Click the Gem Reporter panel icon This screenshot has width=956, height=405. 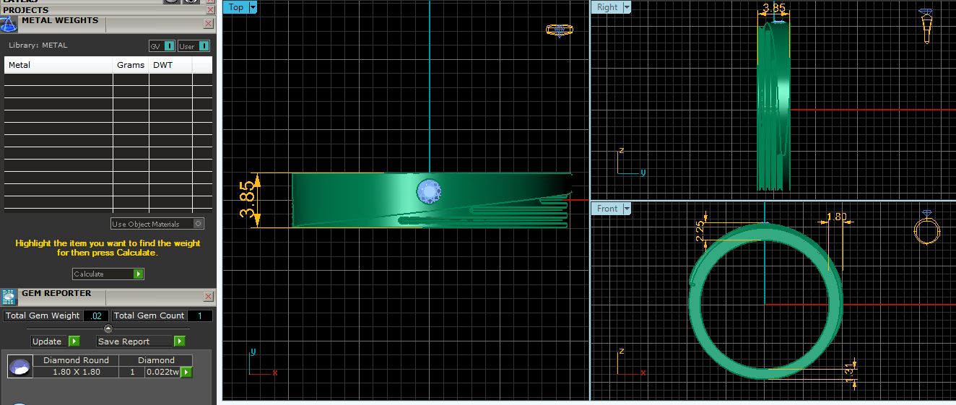point(9,297)
